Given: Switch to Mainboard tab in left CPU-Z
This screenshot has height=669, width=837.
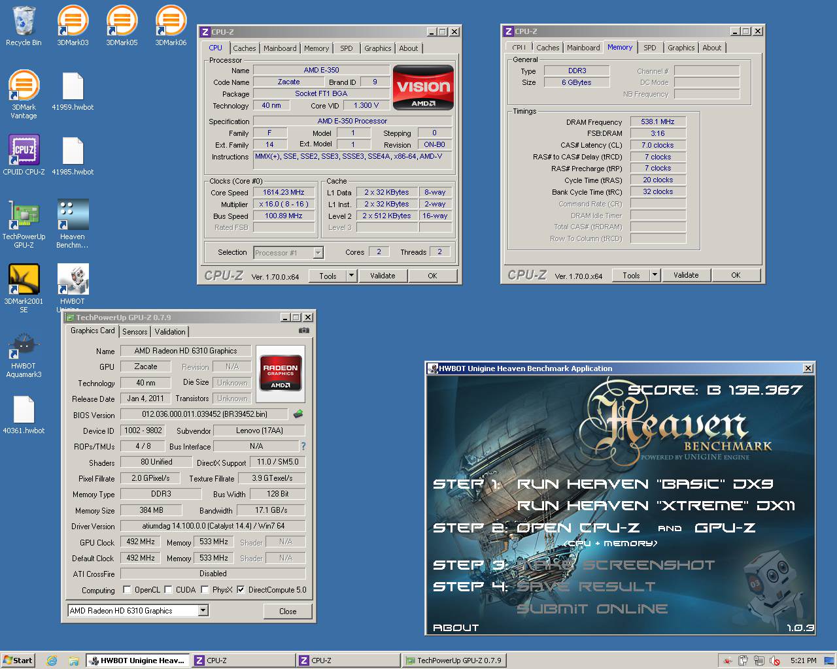Looking at the screenshot, I should point(280,48).
